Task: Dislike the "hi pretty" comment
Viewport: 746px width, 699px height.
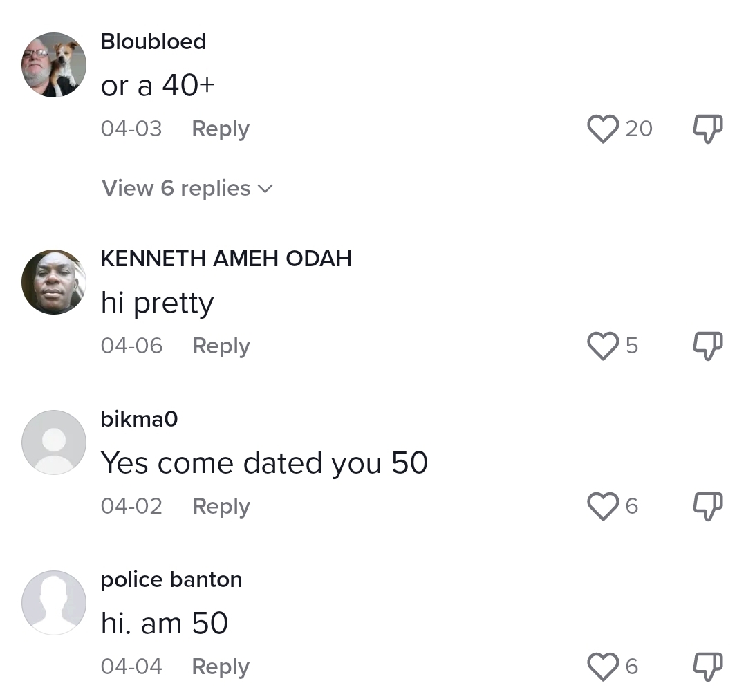Action: [707, 346]
